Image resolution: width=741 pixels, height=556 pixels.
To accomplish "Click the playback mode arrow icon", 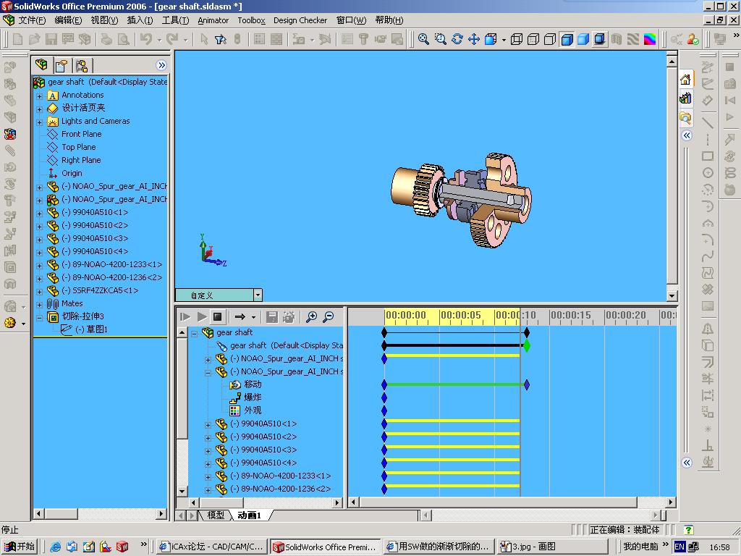I will point(240,317).
